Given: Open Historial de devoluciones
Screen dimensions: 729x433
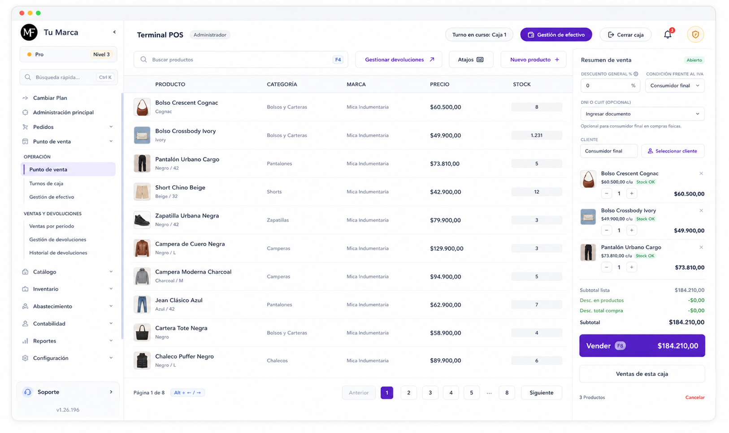Looking at the screenshot, I should pos(58,253).
